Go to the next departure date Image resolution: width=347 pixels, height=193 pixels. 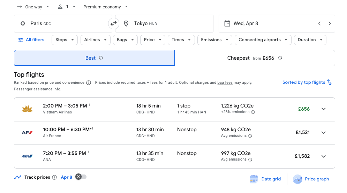[330, 24]
